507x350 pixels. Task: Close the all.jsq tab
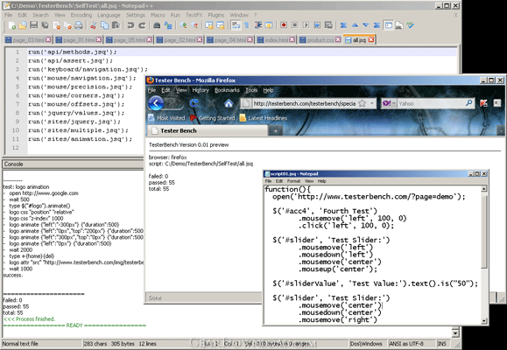coord(371,39)
